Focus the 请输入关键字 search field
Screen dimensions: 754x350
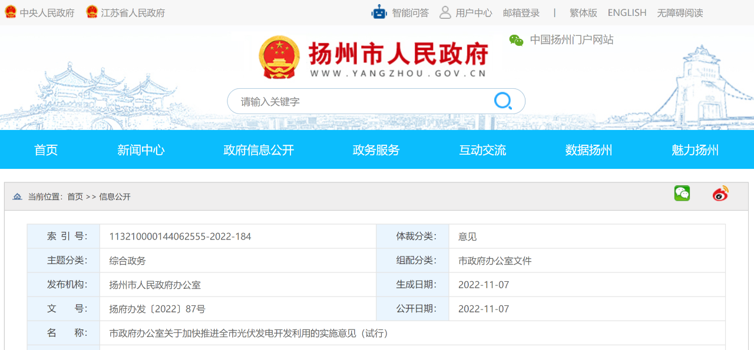click(359, 102)
